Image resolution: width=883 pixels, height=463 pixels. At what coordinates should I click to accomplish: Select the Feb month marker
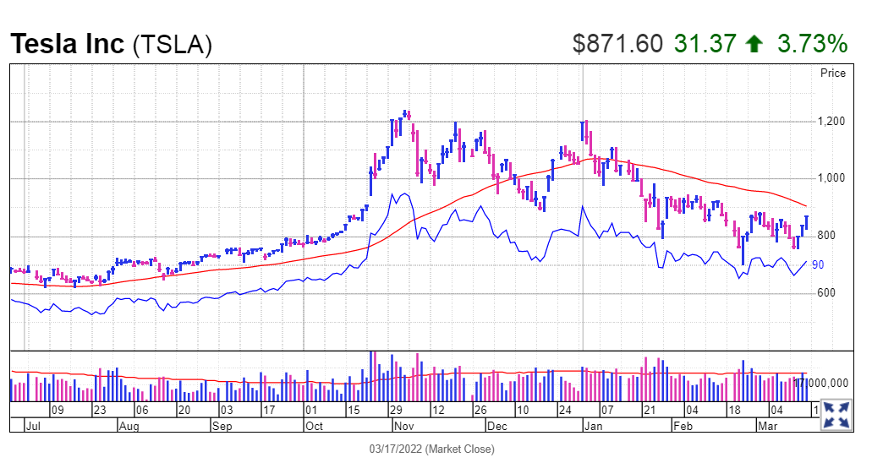[x=683, y=426]
